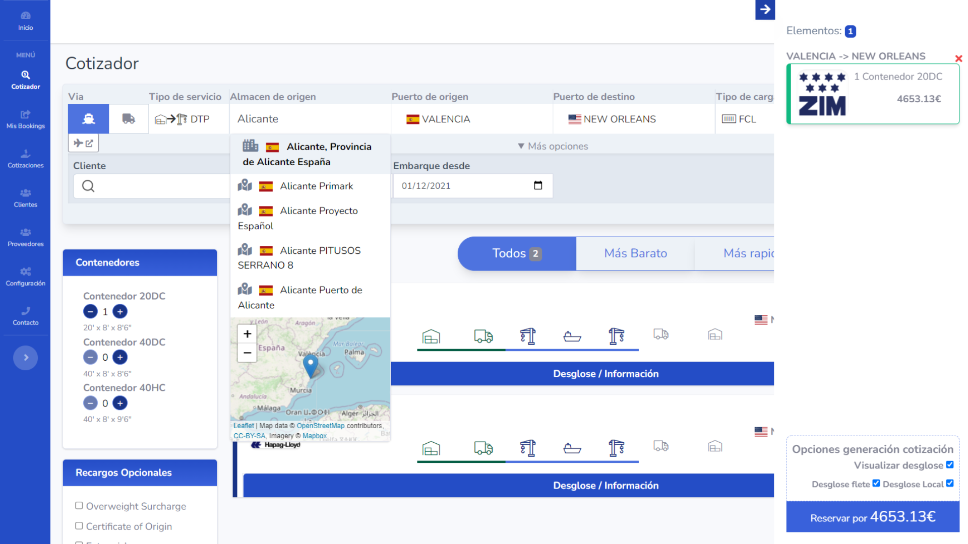Zoom in on the map

coord(247,333)
